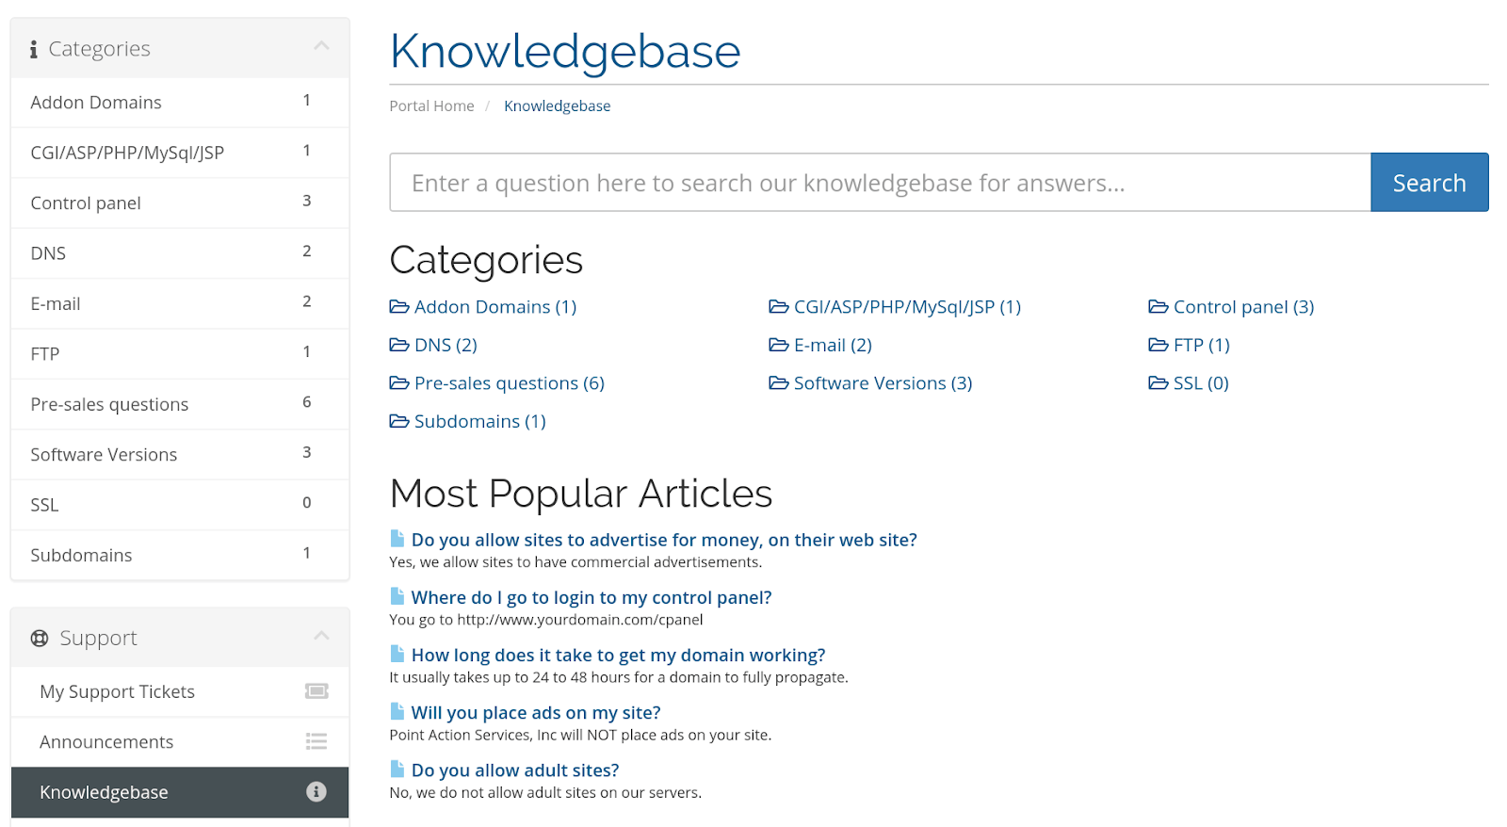Open Control panel category in sidebar

coord(180,203)
